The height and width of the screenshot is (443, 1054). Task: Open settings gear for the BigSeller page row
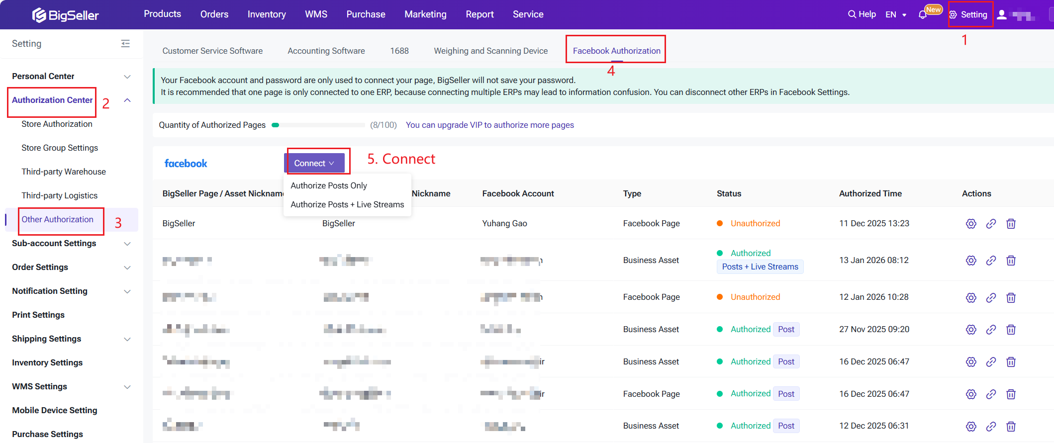click(971, 224)
